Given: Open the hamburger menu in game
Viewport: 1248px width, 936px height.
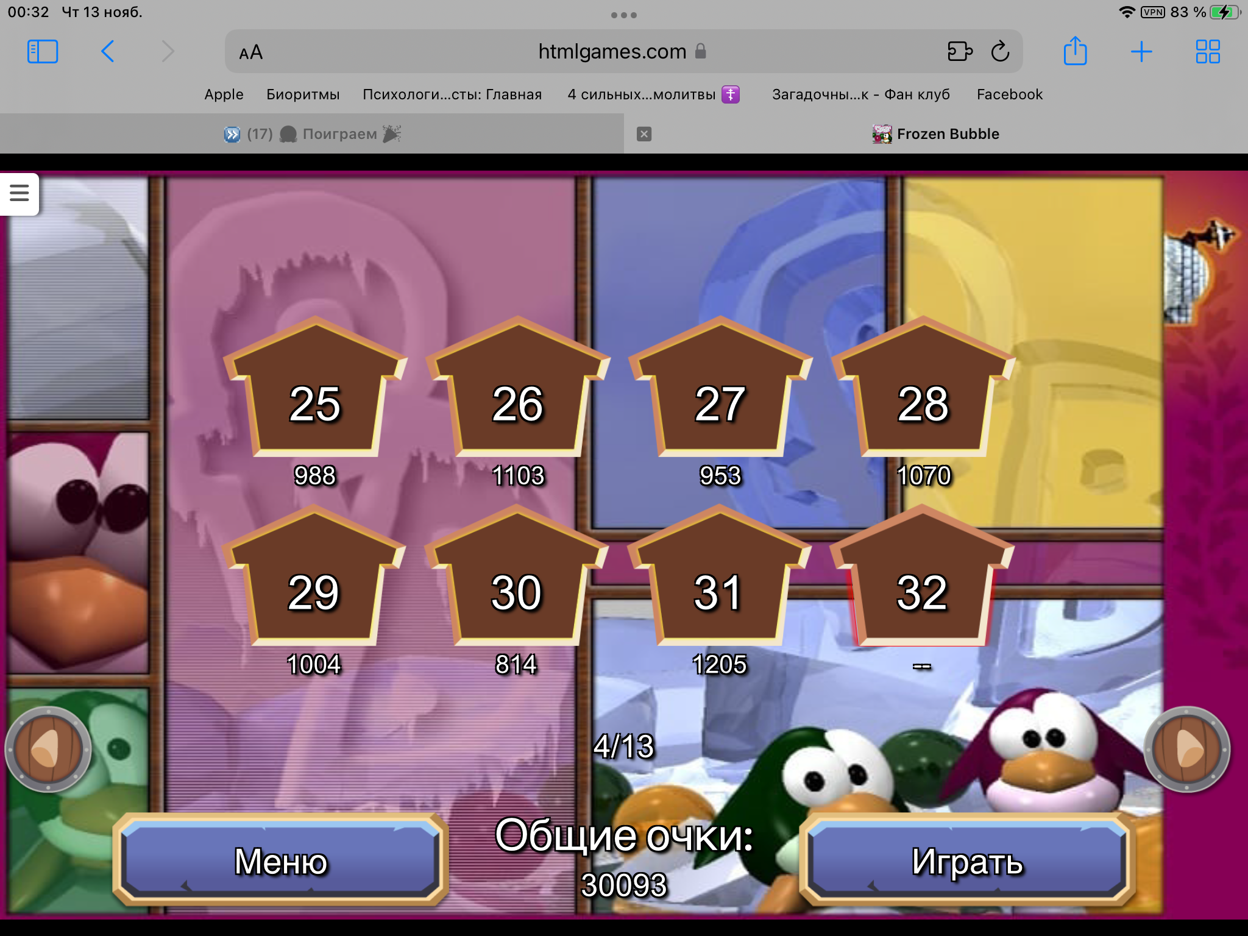Looking at the screenshot, I should [x=19, y=194].
